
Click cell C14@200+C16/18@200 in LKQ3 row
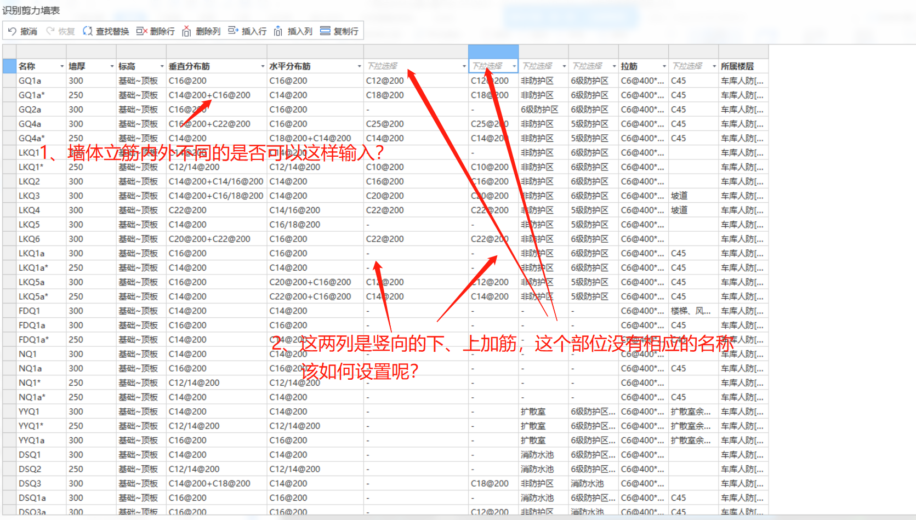point(217,196)
